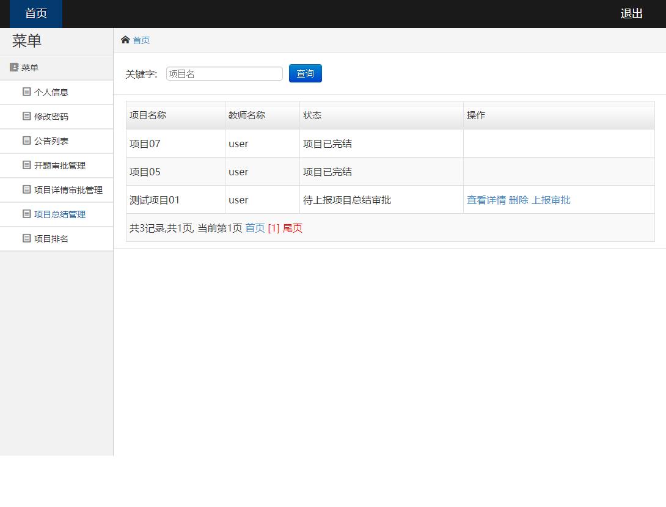Open 查看详情 for 测试项目01
The image size is (666, 507).
486,200
